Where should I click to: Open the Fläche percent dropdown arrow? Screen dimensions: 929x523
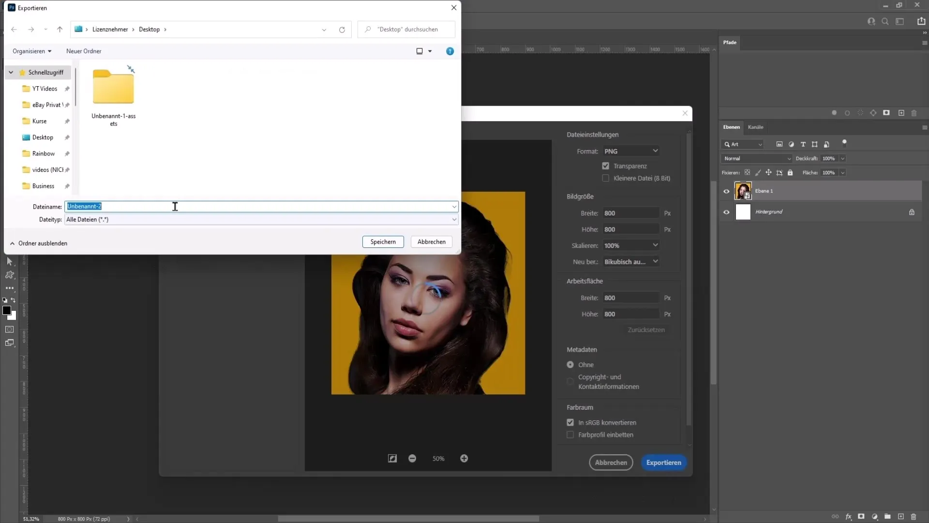[842, 172]
